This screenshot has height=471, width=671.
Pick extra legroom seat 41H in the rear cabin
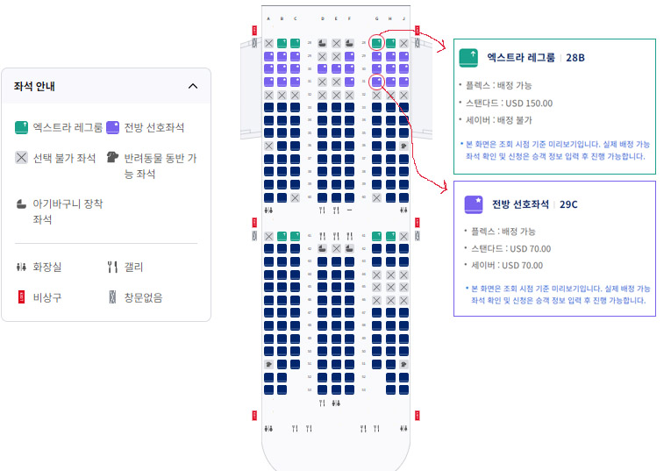coord(390,236)
